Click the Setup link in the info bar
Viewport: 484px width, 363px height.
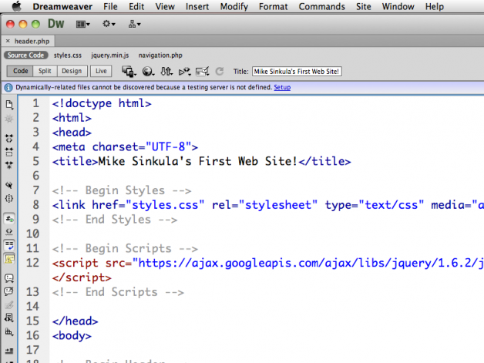click(282, 87)
